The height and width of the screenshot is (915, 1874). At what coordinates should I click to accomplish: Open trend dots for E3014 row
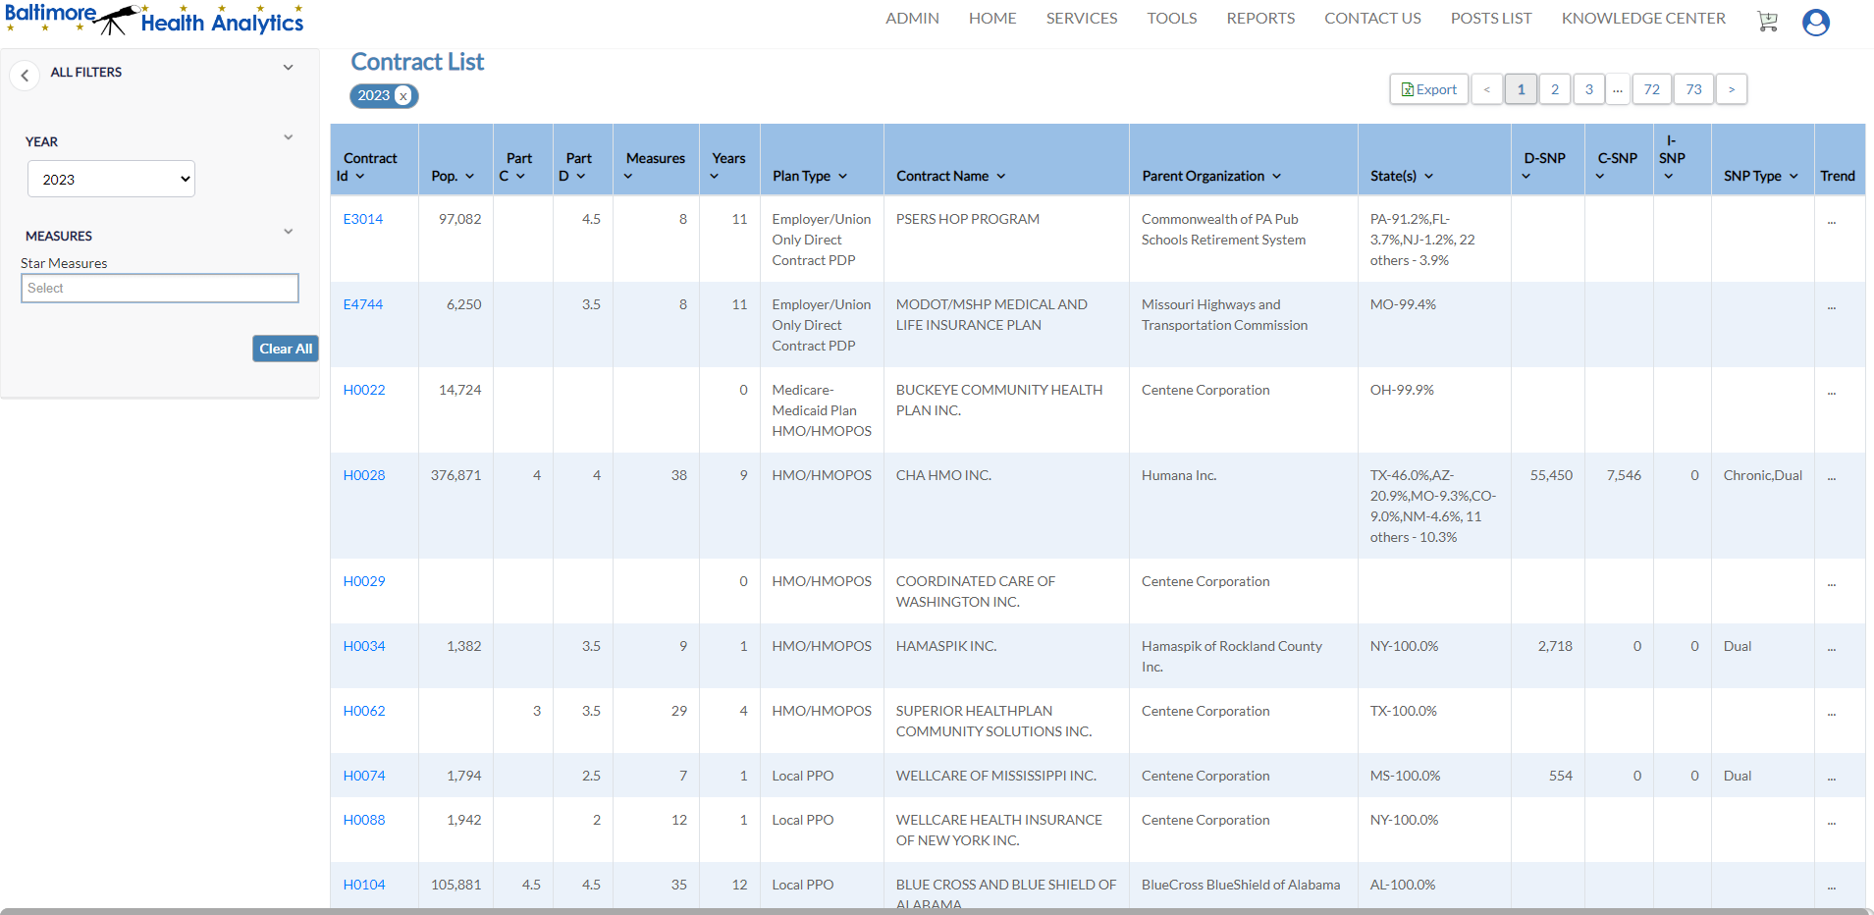tap(1832, 220)
